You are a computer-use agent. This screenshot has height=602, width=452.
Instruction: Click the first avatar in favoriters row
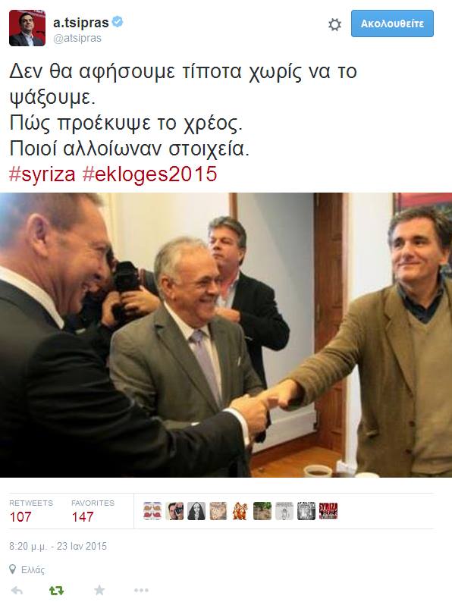pos(152,511)
